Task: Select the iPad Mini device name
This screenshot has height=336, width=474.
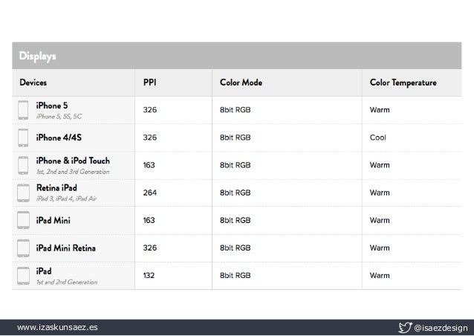Action: tap(53, 220)
